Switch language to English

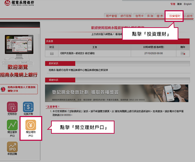click(188, 4)
